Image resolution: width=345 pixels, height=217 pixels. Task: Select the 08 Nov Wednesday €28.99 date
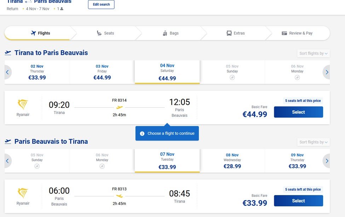coord(232,161)
